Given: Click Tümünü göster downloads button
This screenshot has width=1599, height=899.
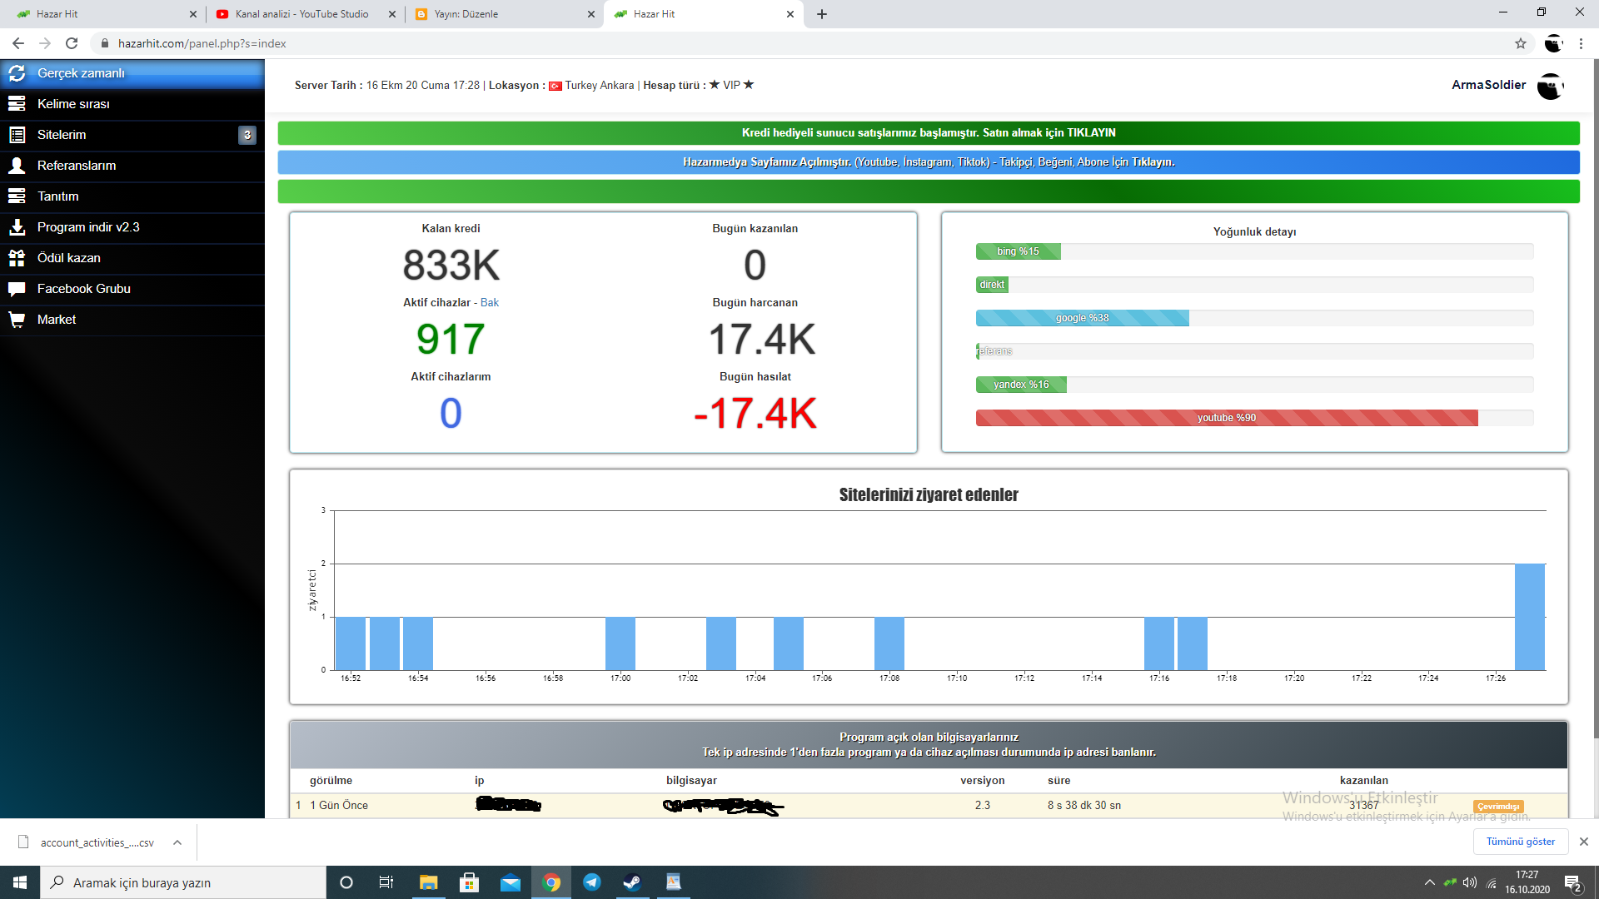Looking at the screenshot, I should (1520, 842).
